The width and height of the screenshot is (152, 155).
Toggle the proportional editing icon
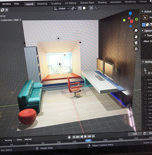tap(91, 8)
